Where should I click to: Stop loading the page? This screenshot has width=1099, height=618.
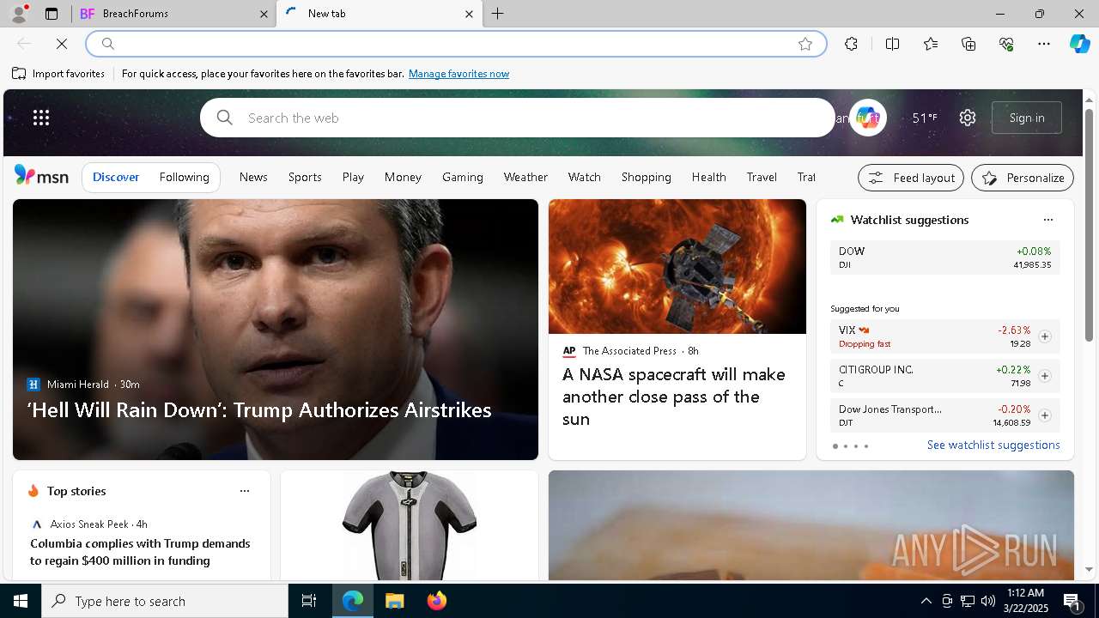click(62, 44)
